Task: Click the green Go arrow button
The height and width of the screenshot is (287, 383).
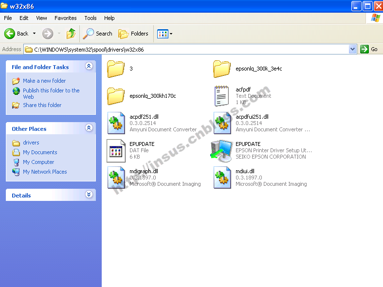Action: click(364, 49)
